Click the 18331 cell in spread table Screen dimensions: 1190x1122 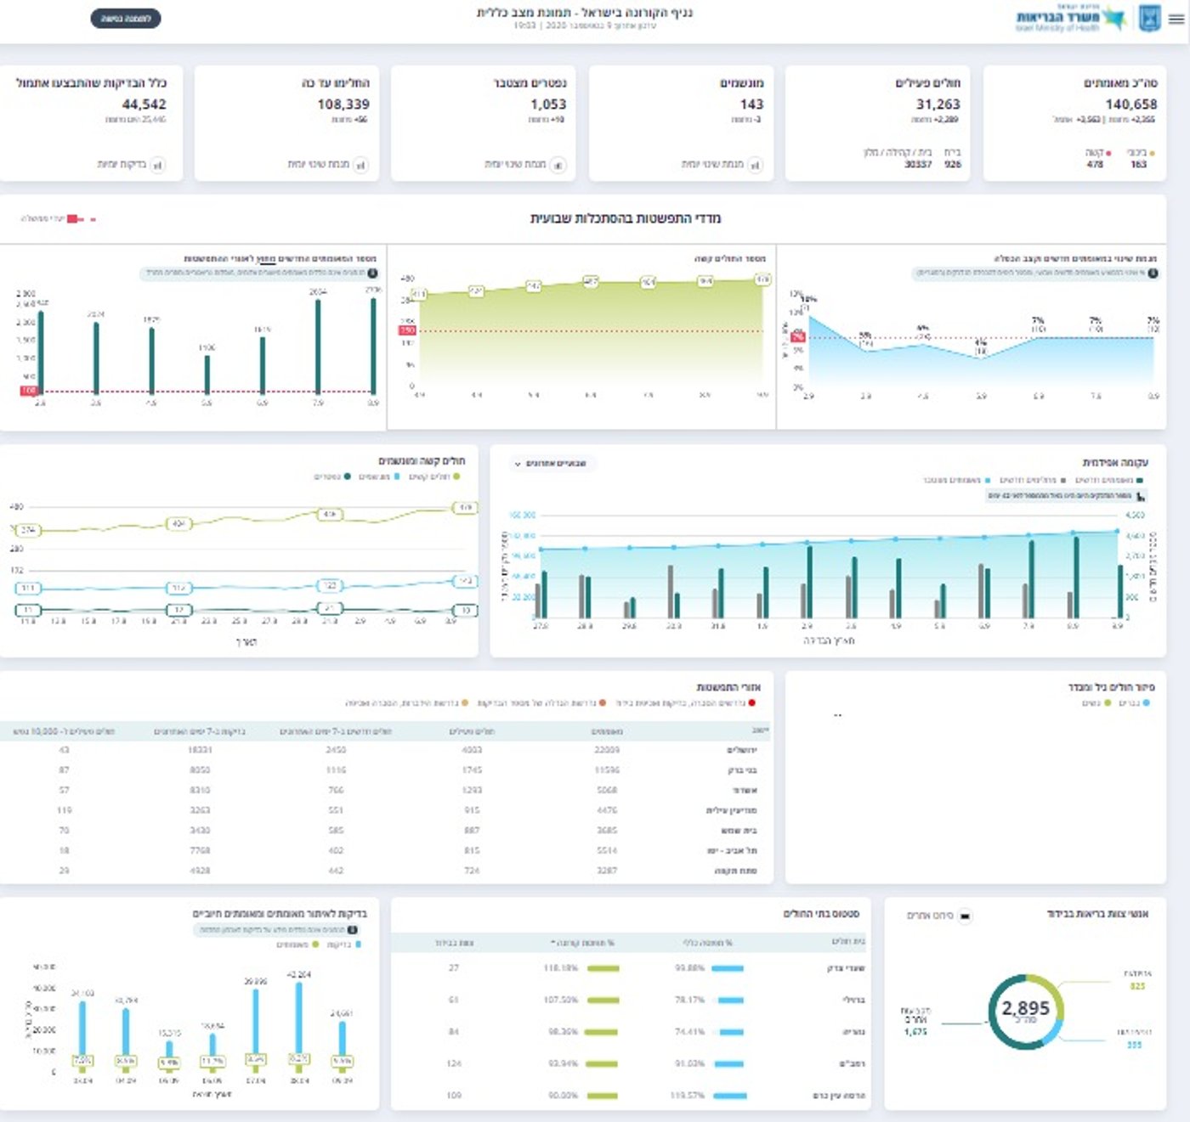(x=200, y=750)
